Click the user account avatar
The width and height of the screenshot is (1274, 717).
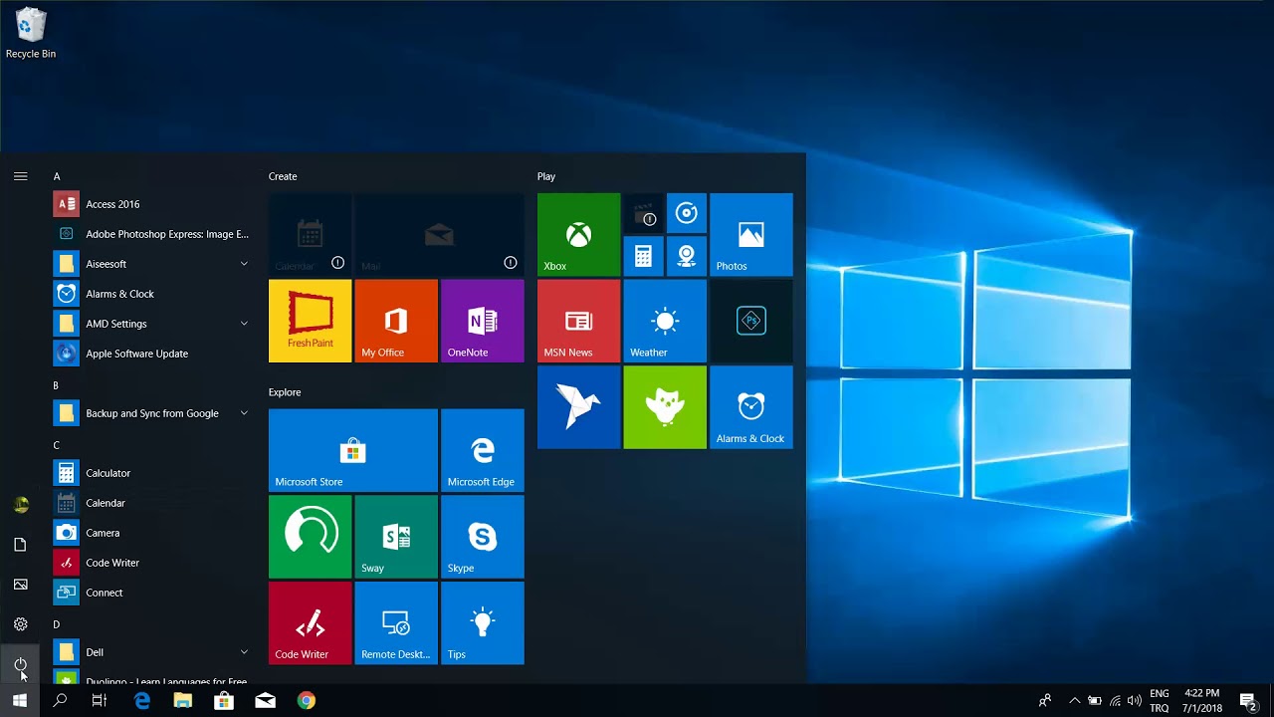point(20,505)
